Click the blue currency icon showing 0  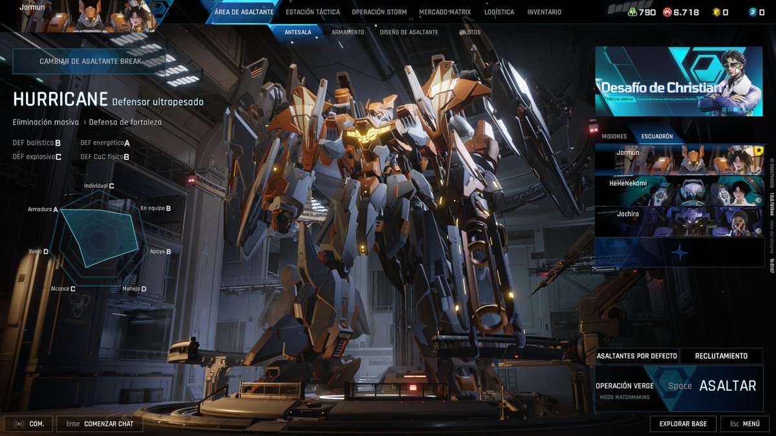753,12
